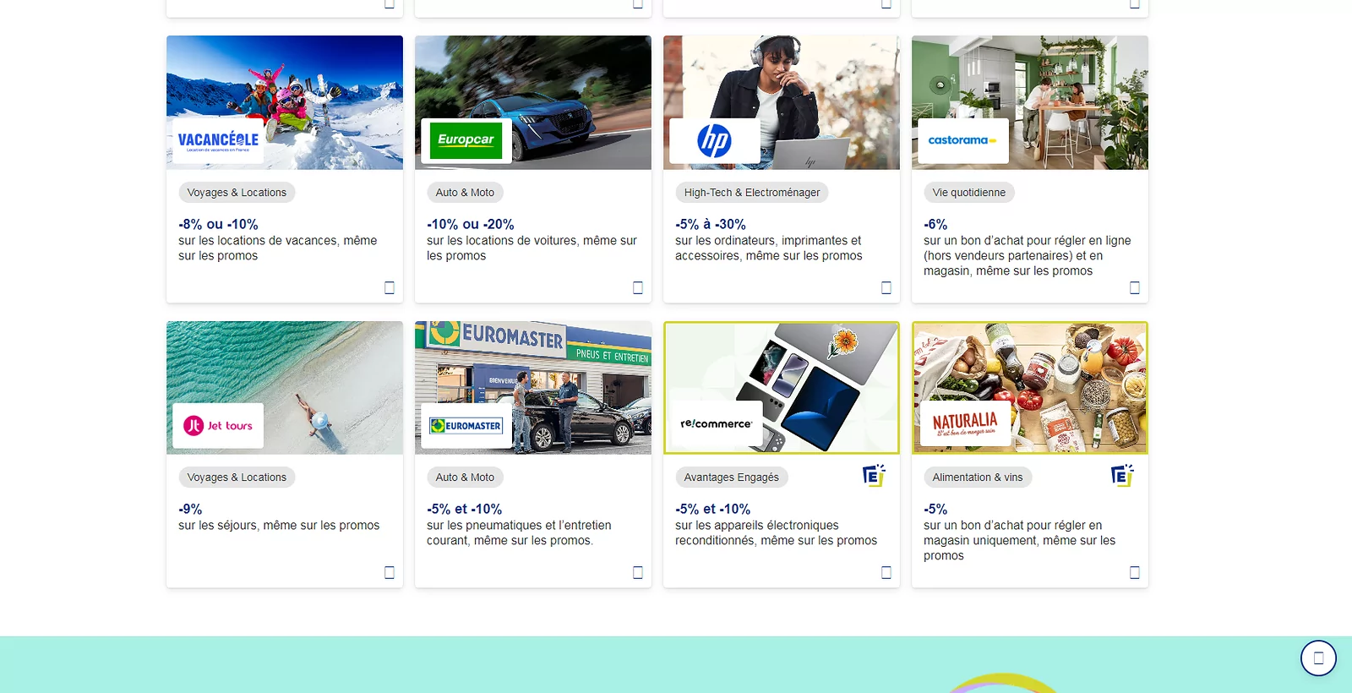
Task: Click the High-Tech & Electroménager tag
Action: (752, 193)
